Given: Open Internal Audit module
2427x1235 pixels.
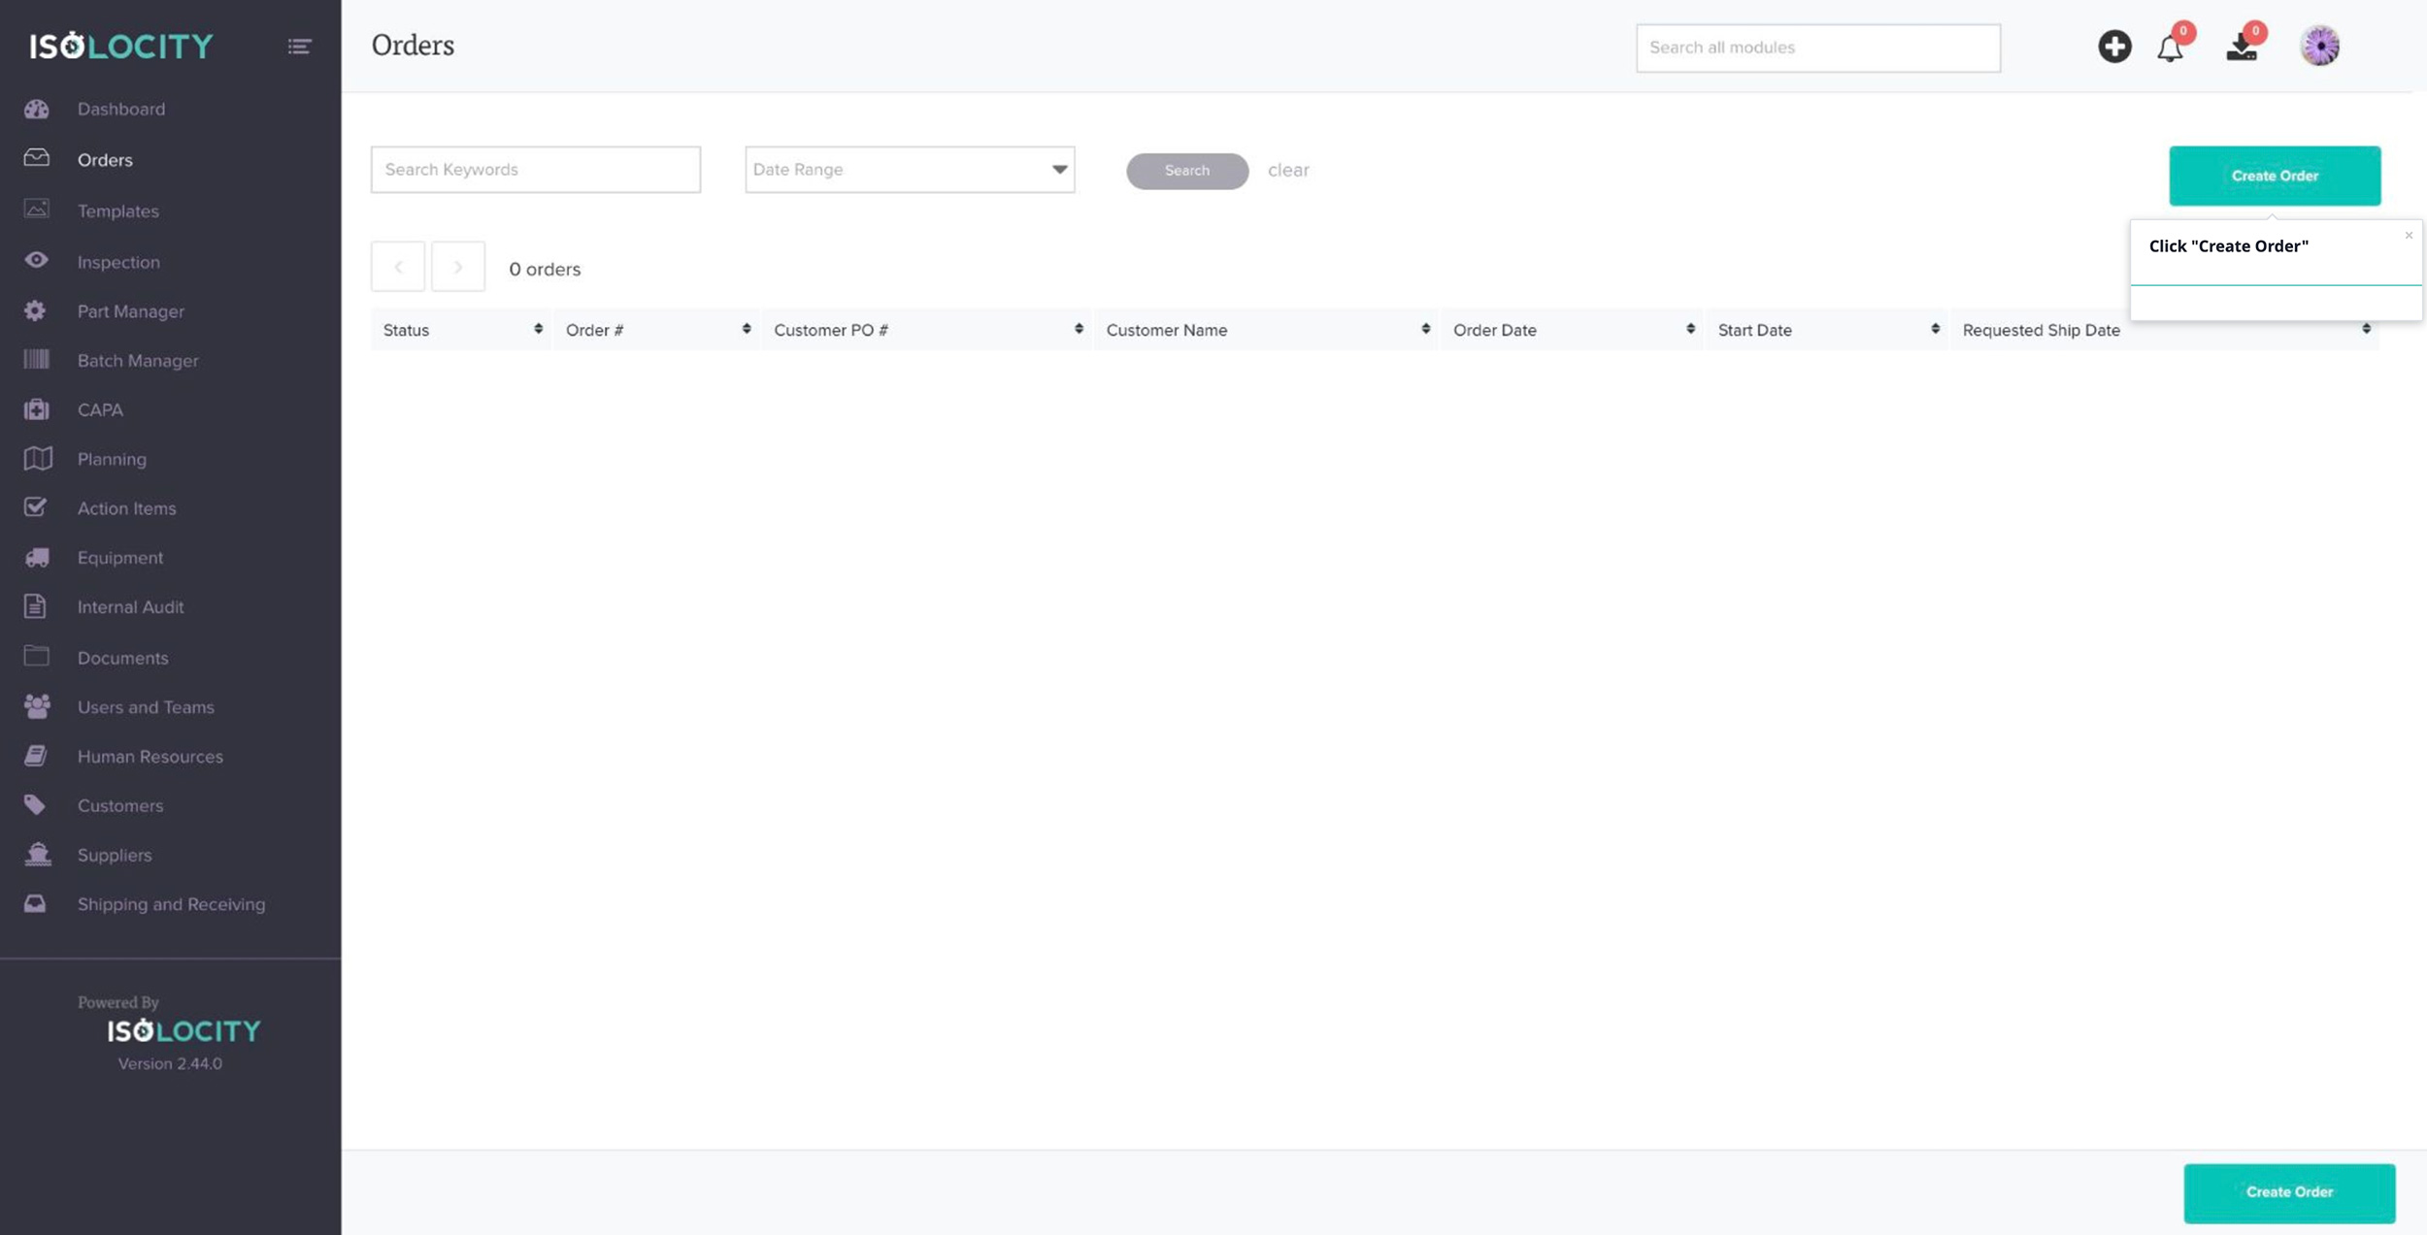Looking at the screenshot, I should coord(130,607).
